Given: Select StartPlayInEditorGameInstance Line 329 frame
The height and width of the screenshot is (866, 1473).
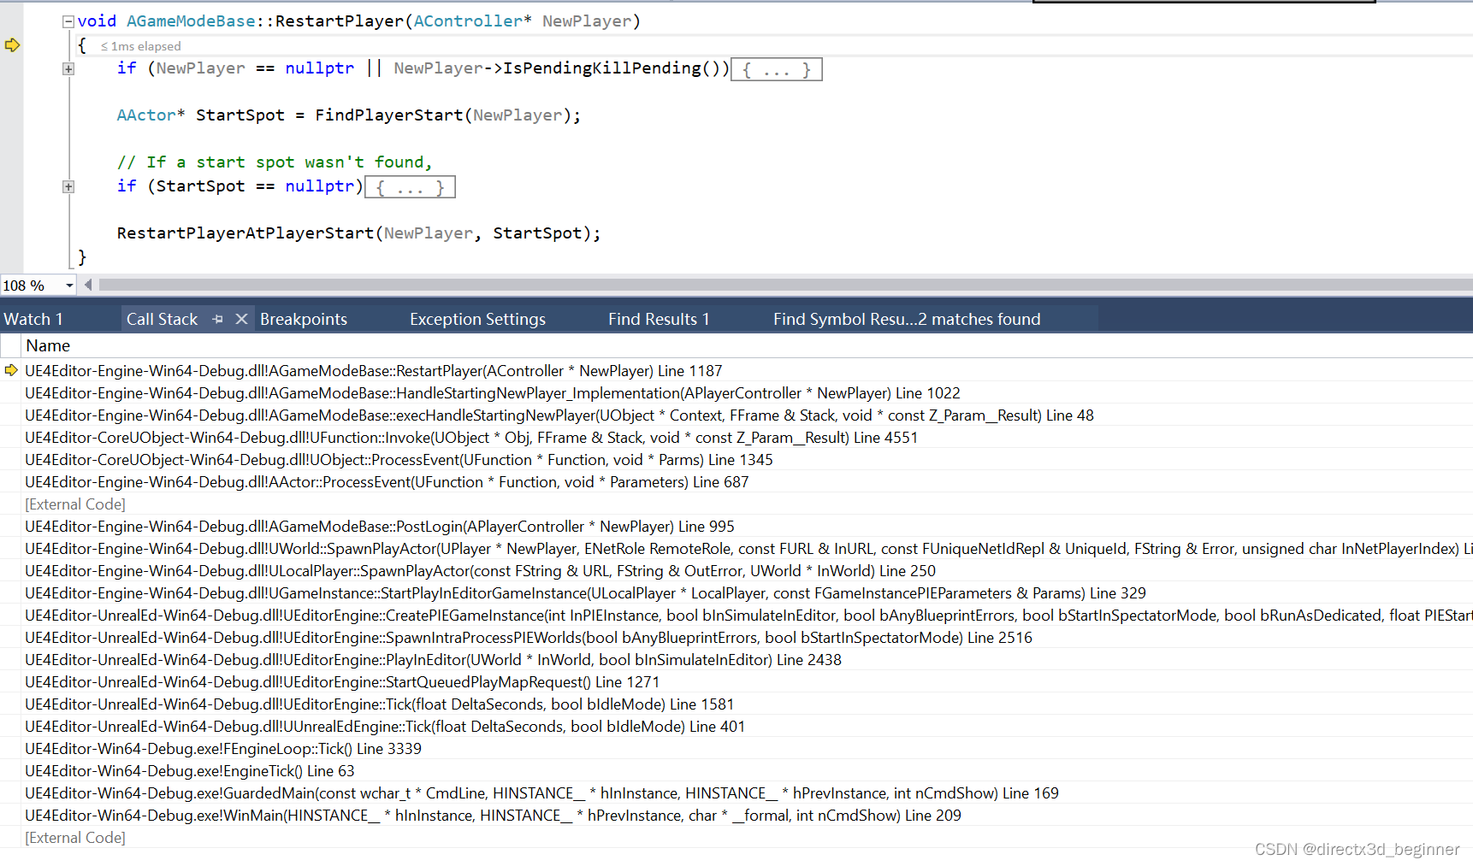Looking at the screenshot, I should click(x=585, y=593).
